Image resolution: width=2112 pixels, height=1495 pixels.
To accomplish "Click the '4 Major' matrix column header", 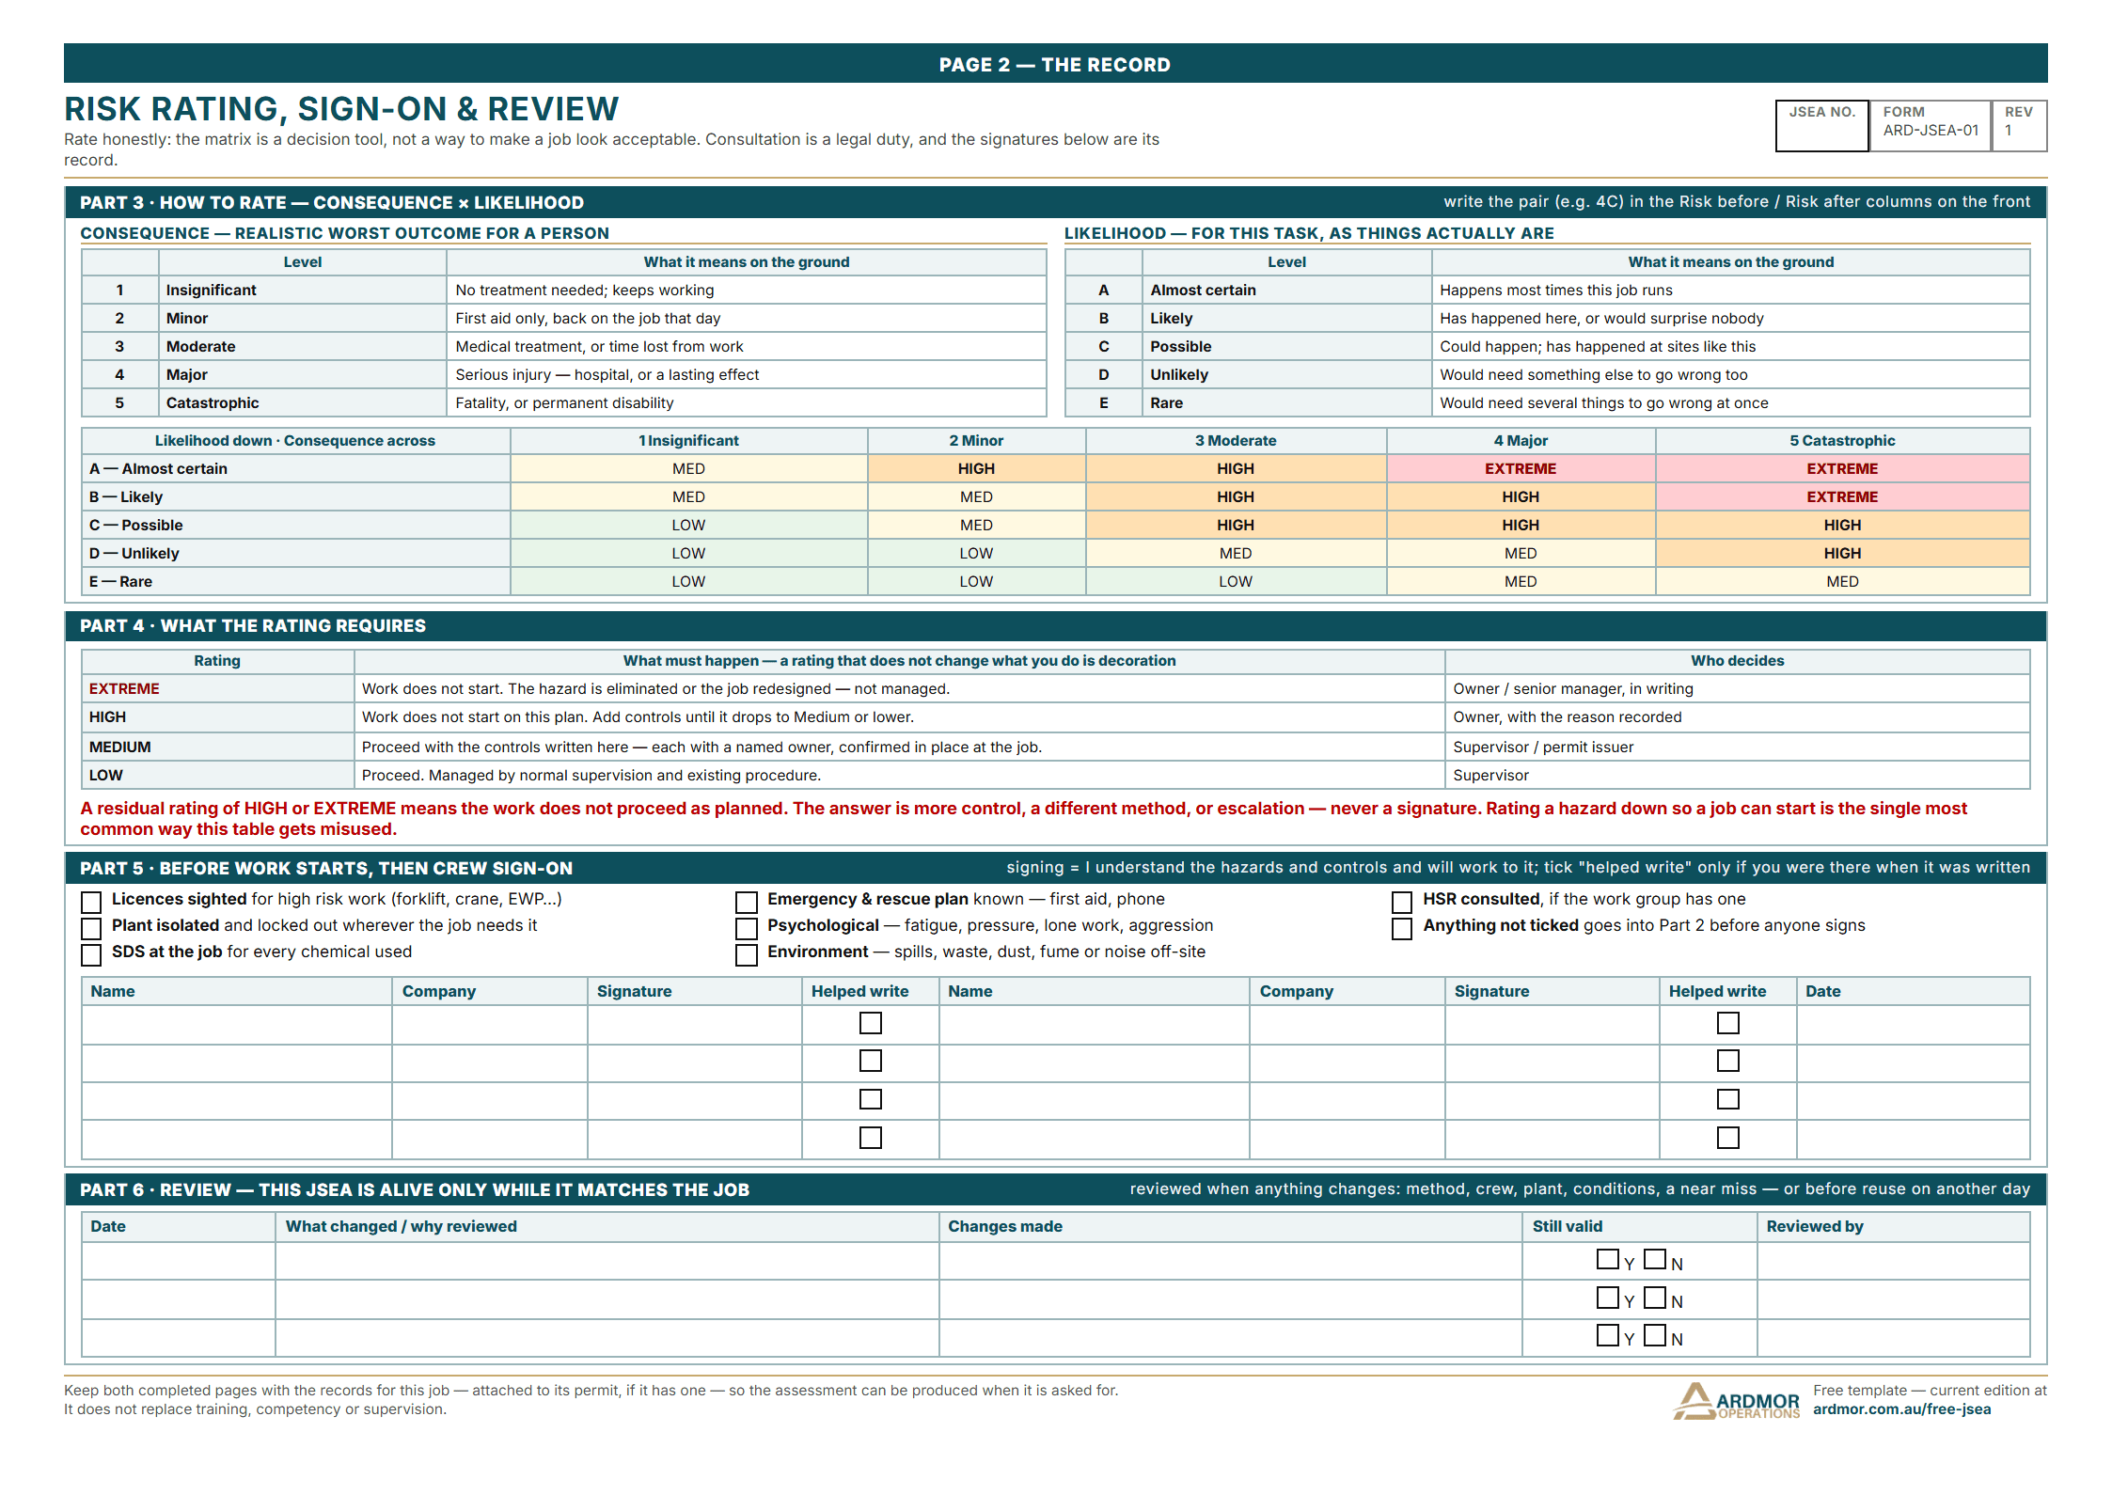I will click(1521, 440).
